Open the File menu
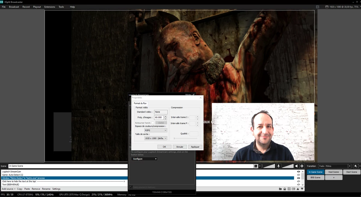 click(x=4, y=7)
